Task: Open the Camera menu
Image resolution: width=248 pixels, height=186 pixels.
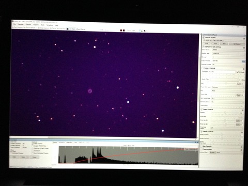Action: tap(21, 24)
